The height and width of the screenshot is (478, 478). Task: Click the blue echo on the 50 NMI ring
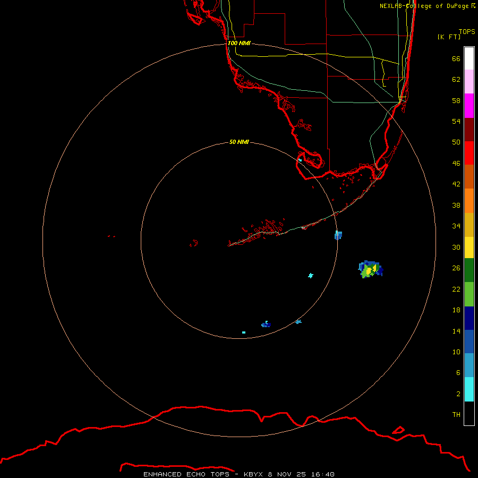coord(338,235)
